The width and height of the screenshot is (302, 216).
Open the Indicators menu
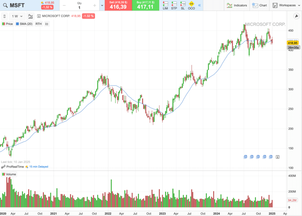click(x=237, y=5)
